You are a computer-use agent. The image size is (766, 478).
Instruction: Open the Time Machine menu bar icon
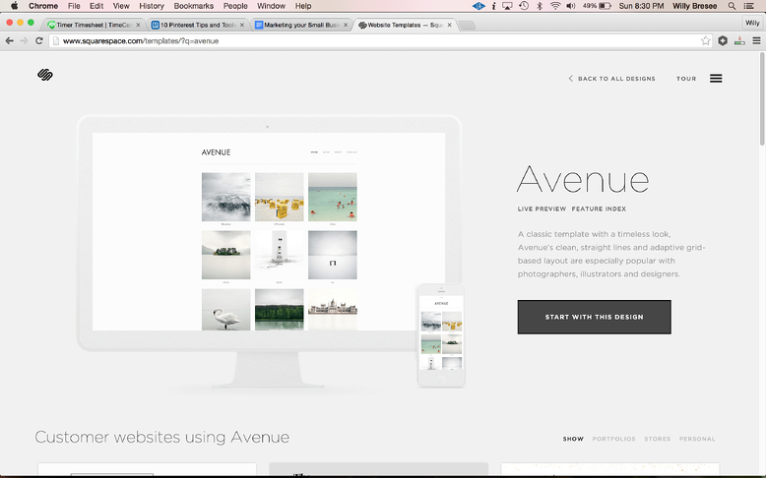click(524, 6)
